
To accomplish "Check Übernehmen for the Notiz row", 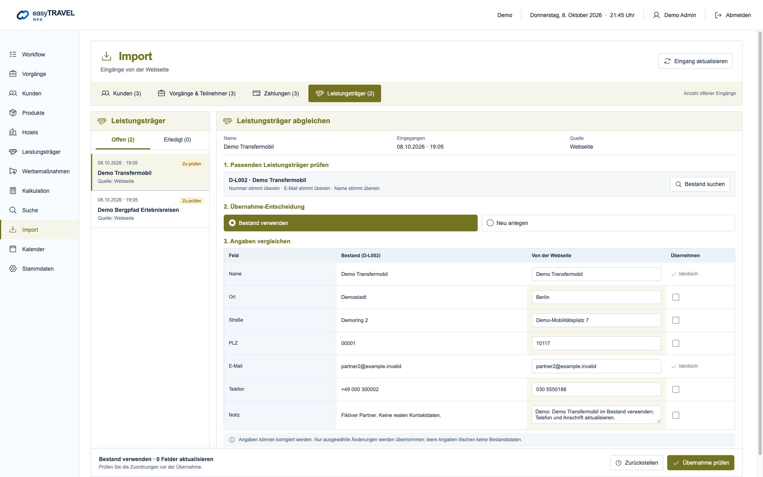I will click(676, 415).
